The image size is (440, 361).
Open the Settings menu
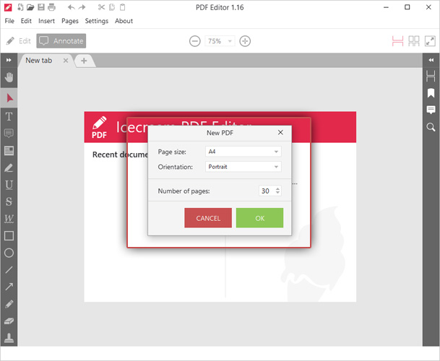[x=97, y=21]
